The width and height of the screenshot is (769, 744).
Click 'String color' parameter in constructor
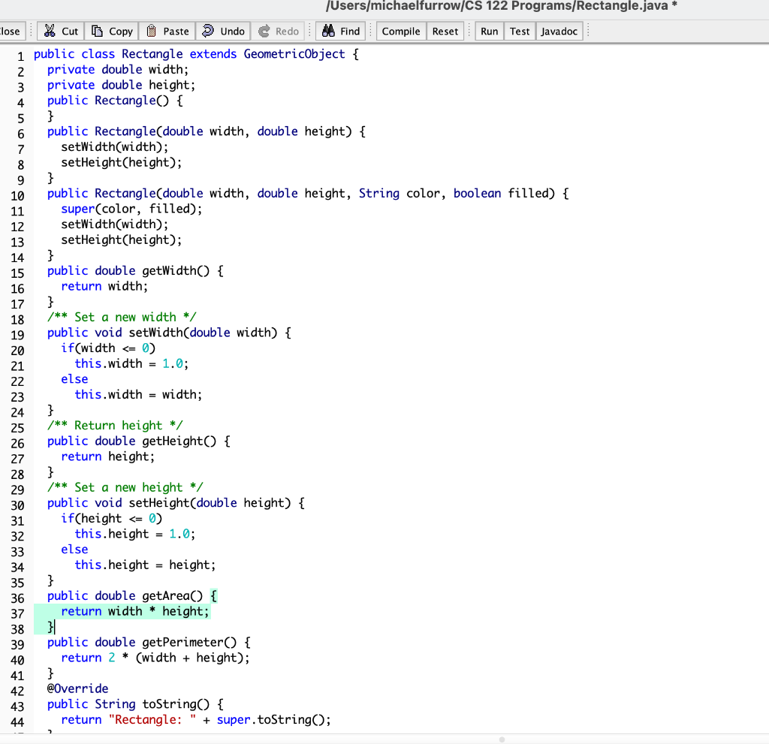click(x=400, y=193)
